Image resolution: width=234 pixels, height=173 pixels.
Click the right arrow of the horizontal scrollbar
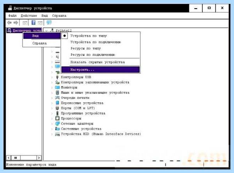click(x=39, y=158)
